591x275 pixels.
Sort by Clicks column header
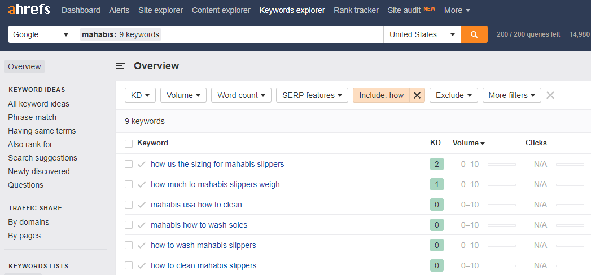pos(536,143)
